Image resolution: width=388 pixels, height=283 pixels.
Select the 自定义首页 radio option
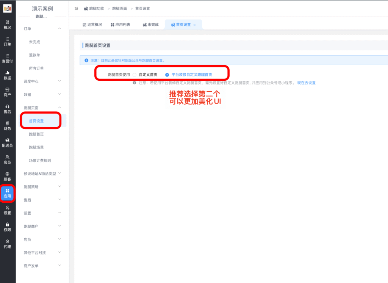click(135, 75)
